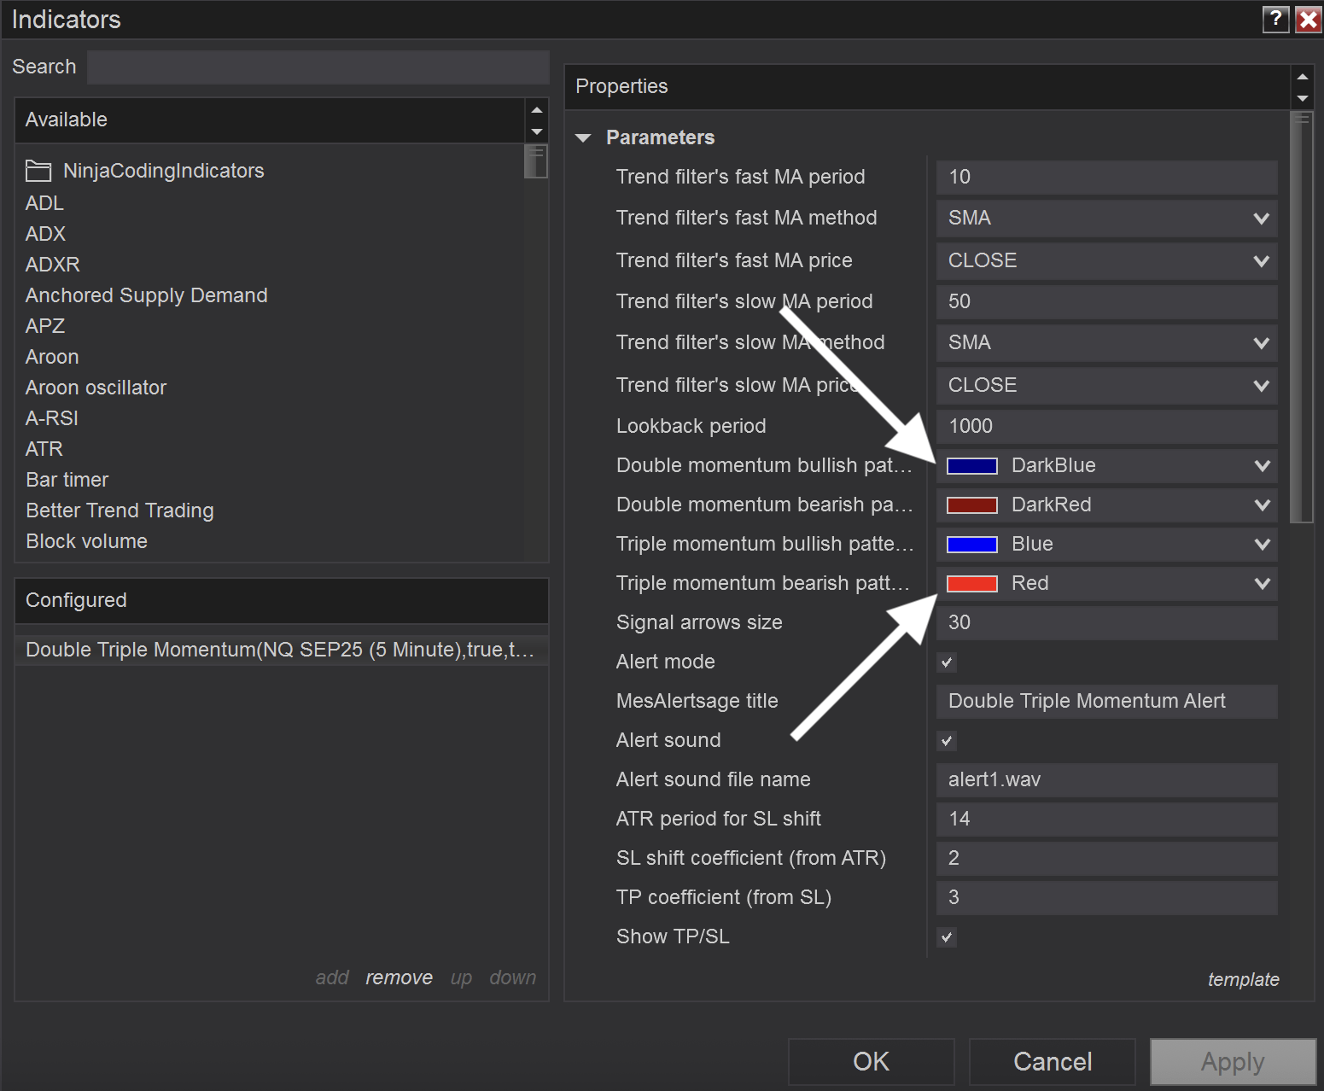1324x1091 pixels.
Task: Click the Search input field
Action: click(318, 67)
